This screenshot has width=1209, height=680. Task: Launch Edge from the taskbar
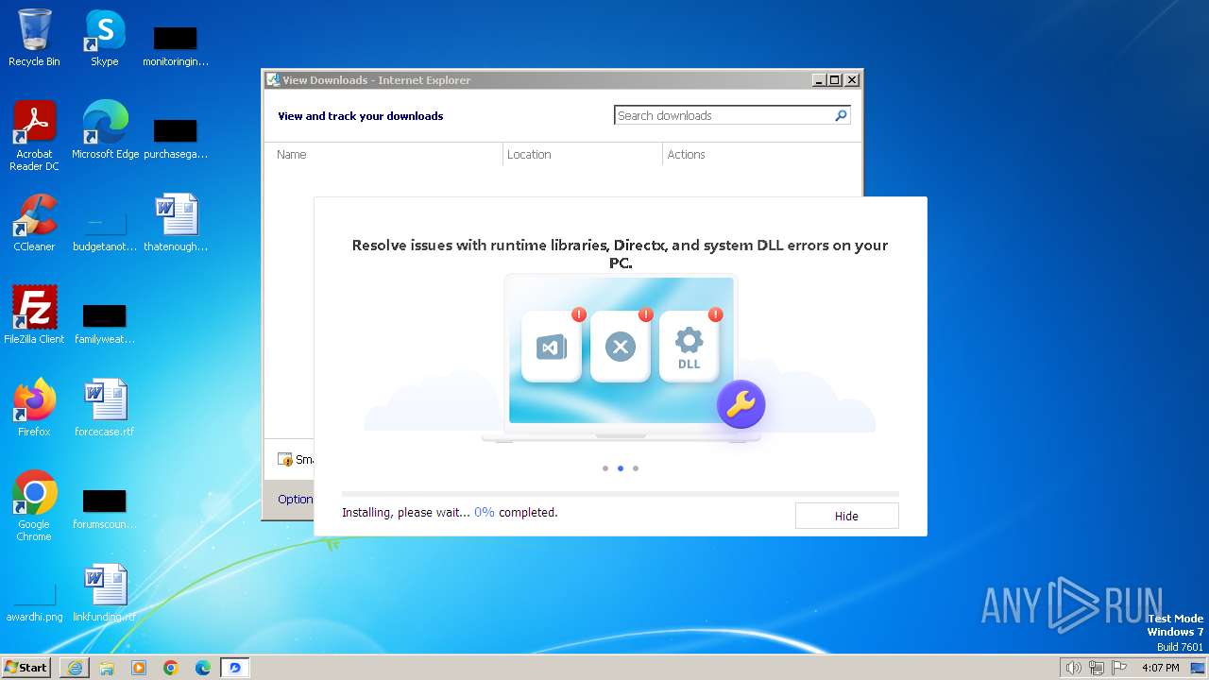point(203,668)
